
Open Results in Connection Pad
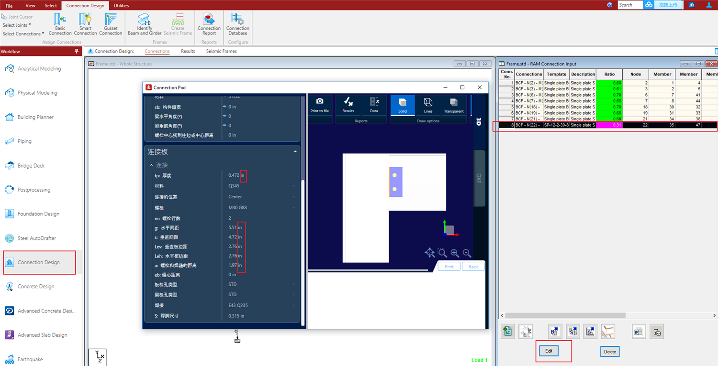348,105
